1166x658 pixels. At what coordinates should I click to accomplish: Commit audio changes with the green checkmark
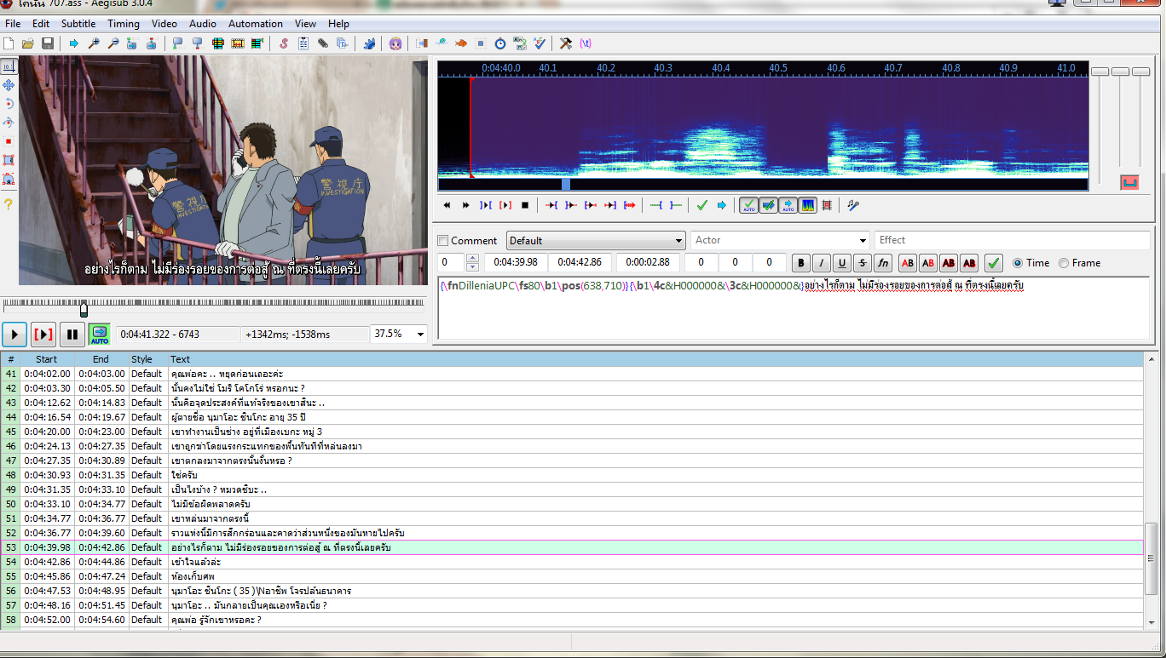(702, 205)
